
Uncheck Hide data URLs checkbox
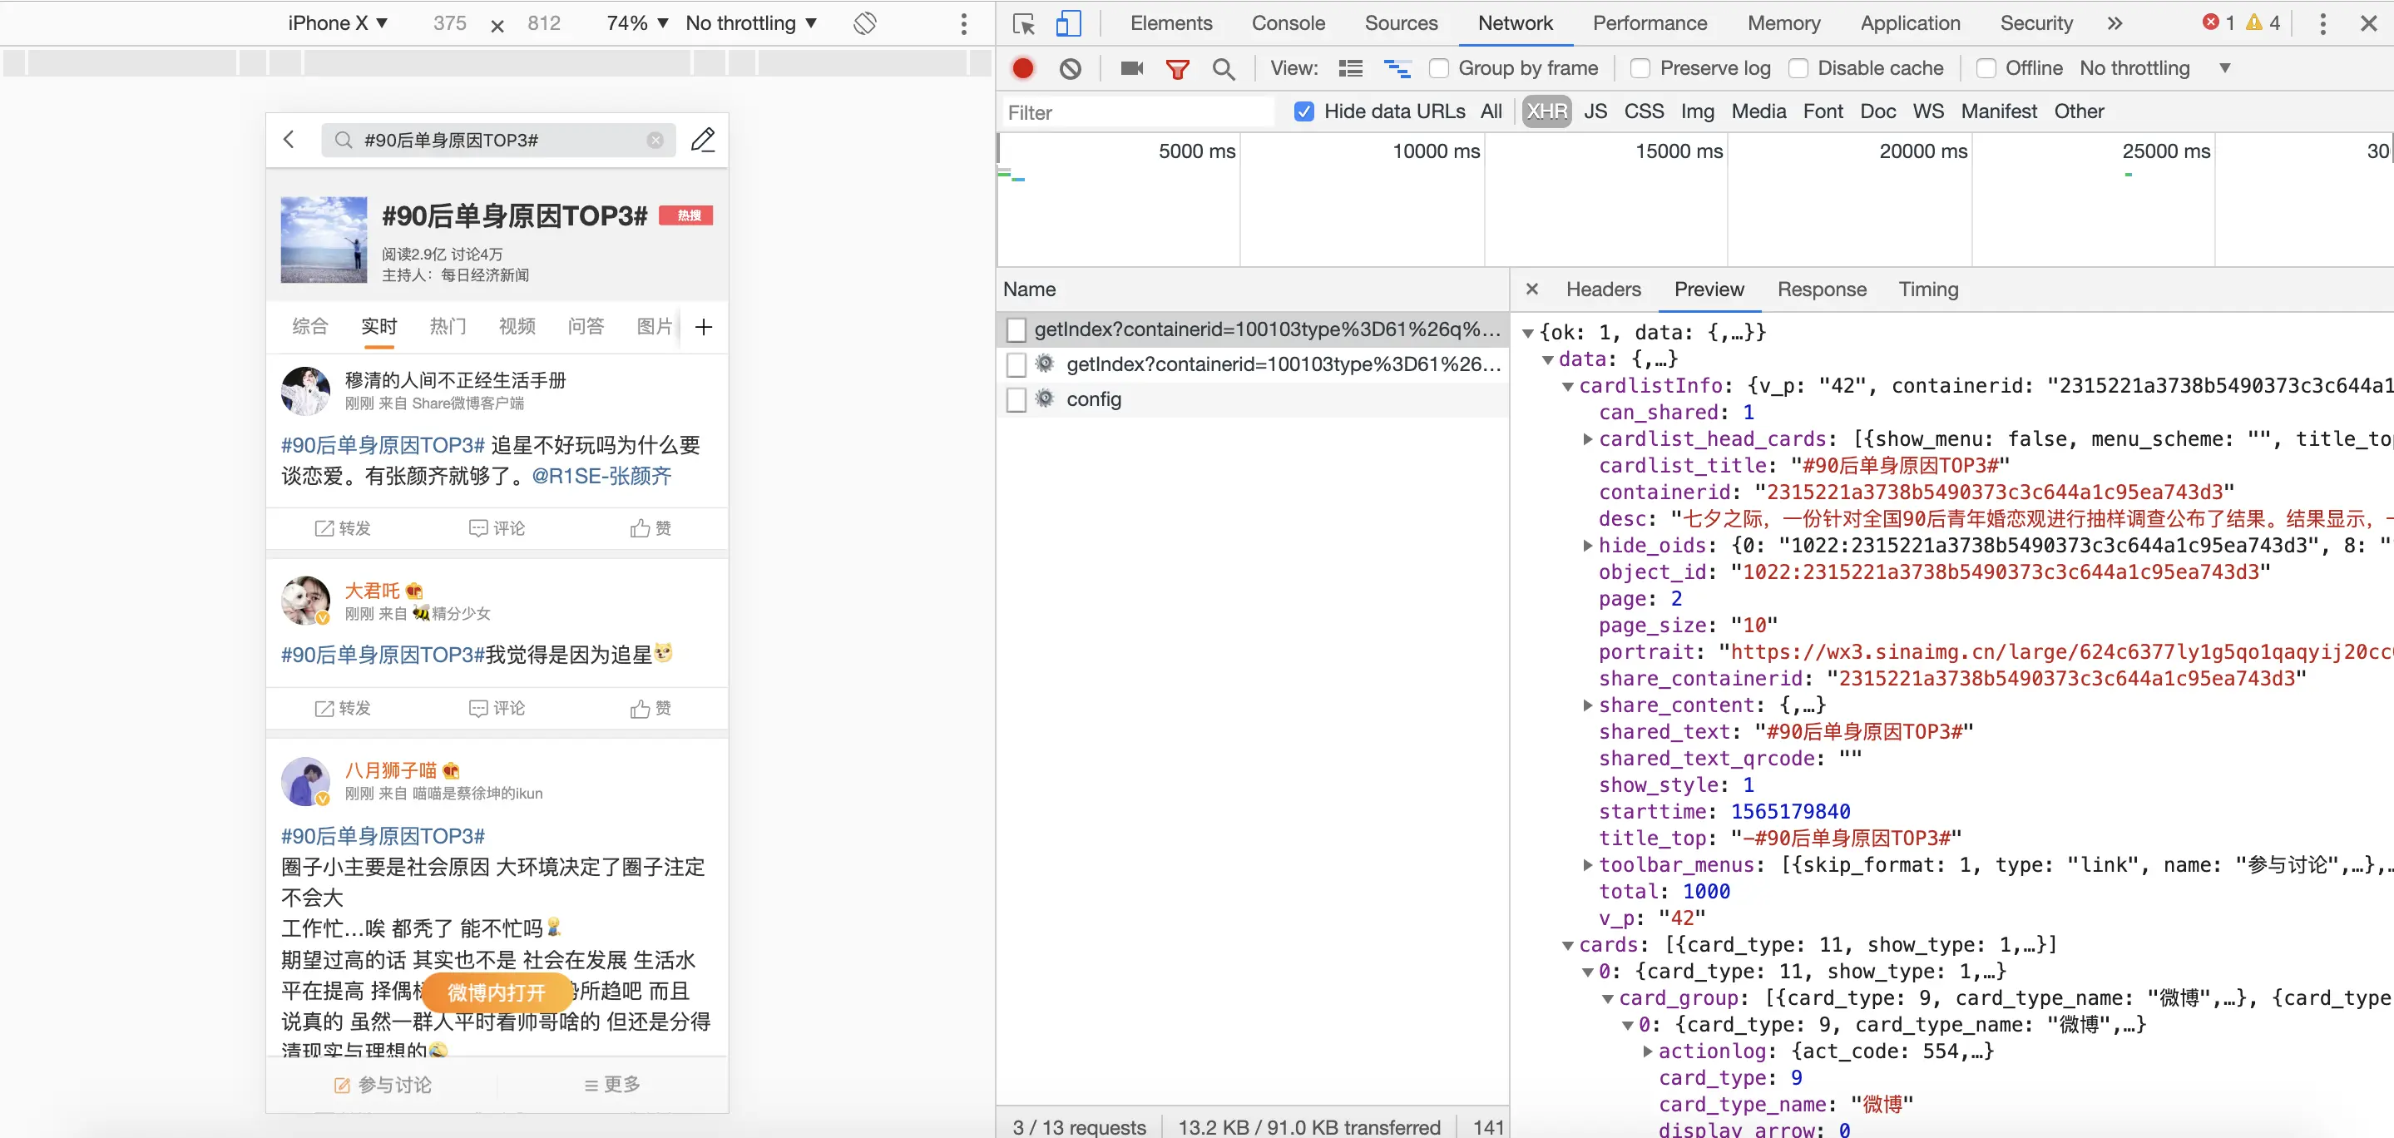pos(1303,111)
